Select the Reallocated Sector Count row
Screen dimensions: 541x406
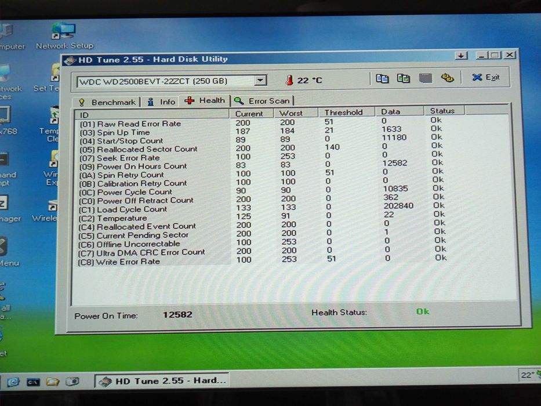(262, 148)
